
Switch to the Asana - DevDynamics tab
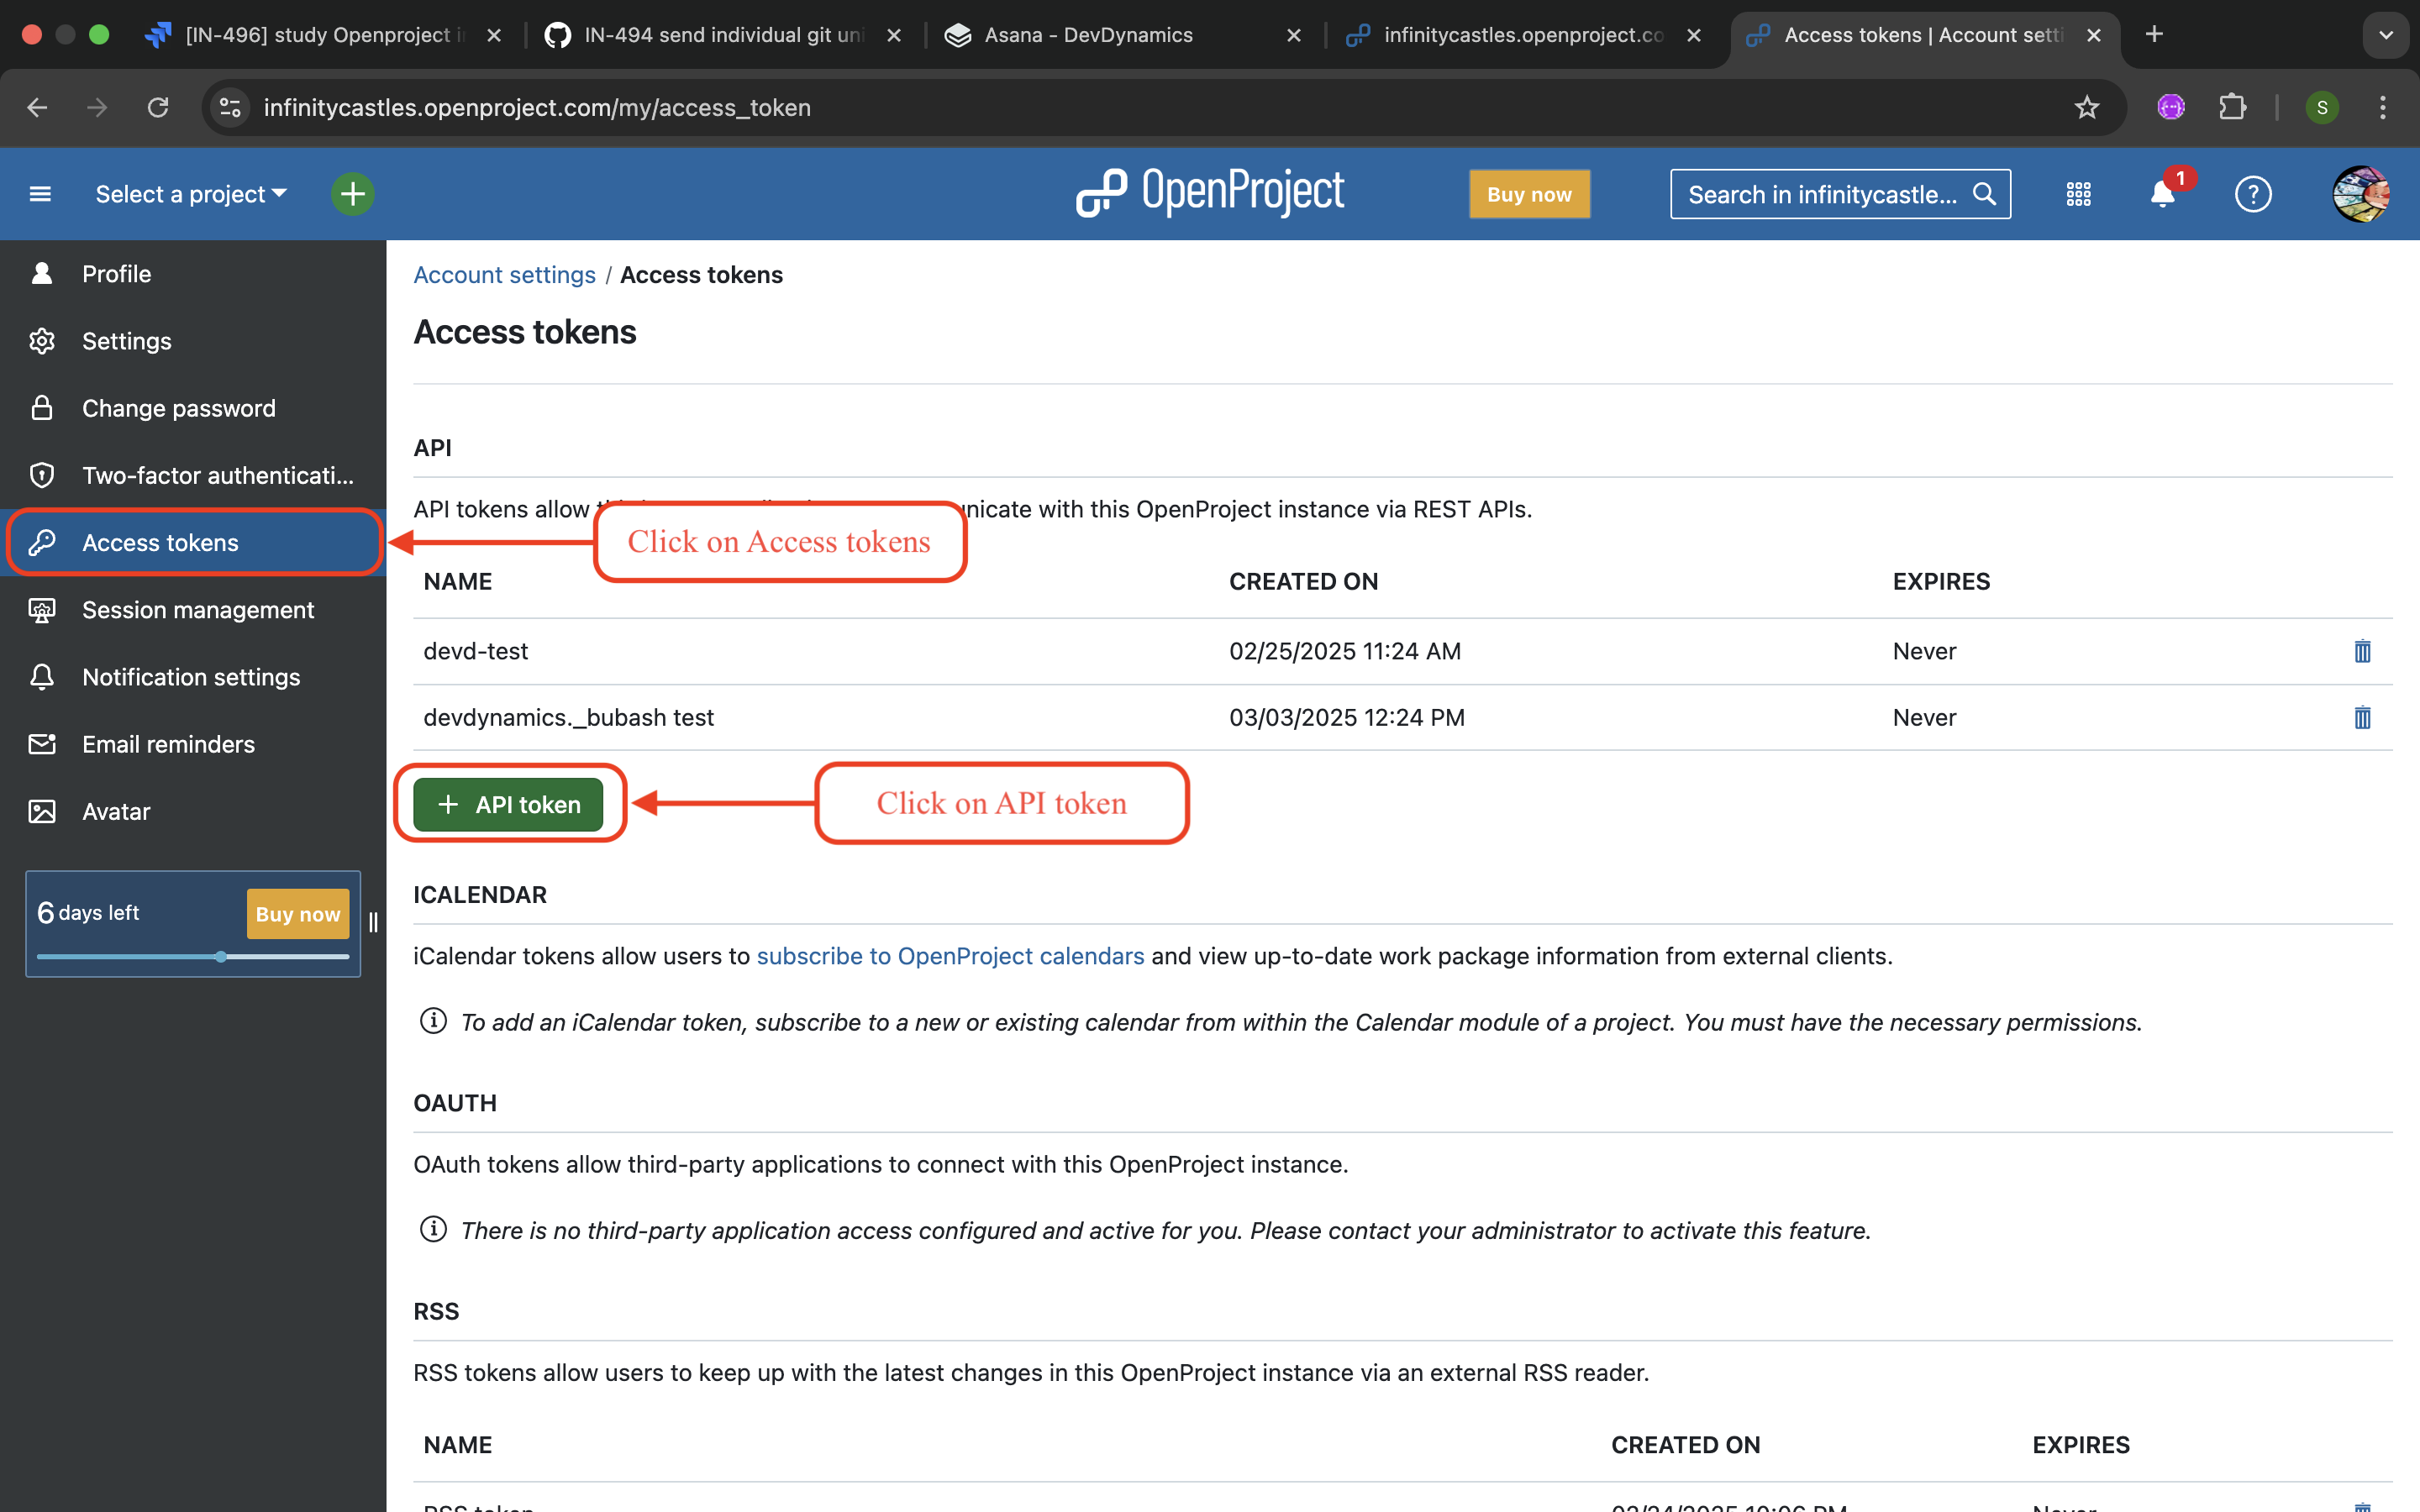1088,35
